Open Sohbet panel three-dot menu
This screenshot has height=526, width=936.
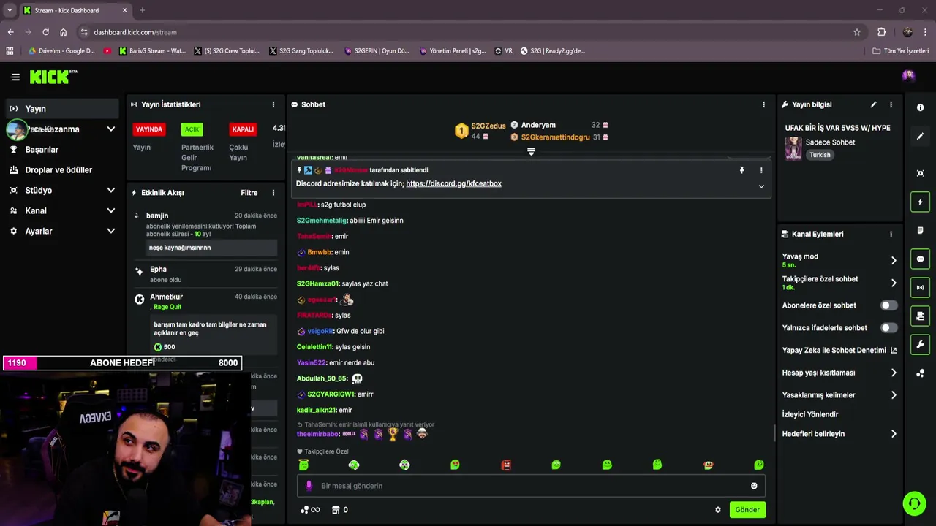pyautogui.click(x=763, y=104)
